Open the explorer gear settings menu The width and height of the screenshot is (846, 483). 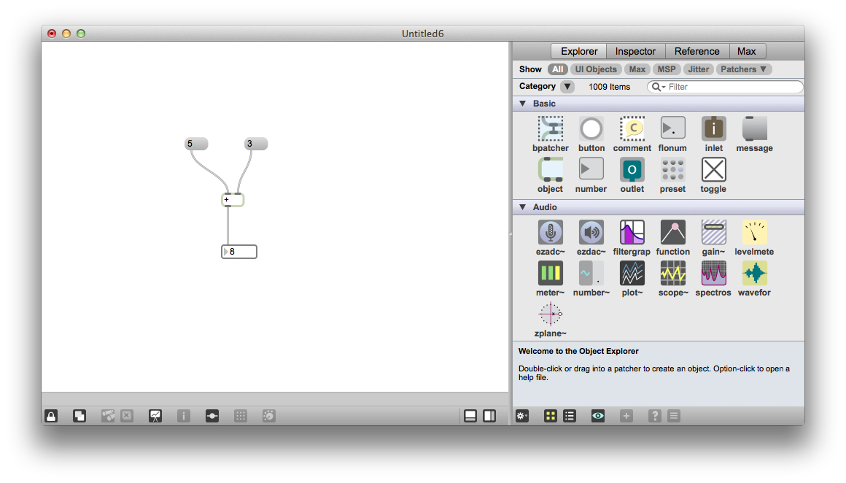point(521,416)
